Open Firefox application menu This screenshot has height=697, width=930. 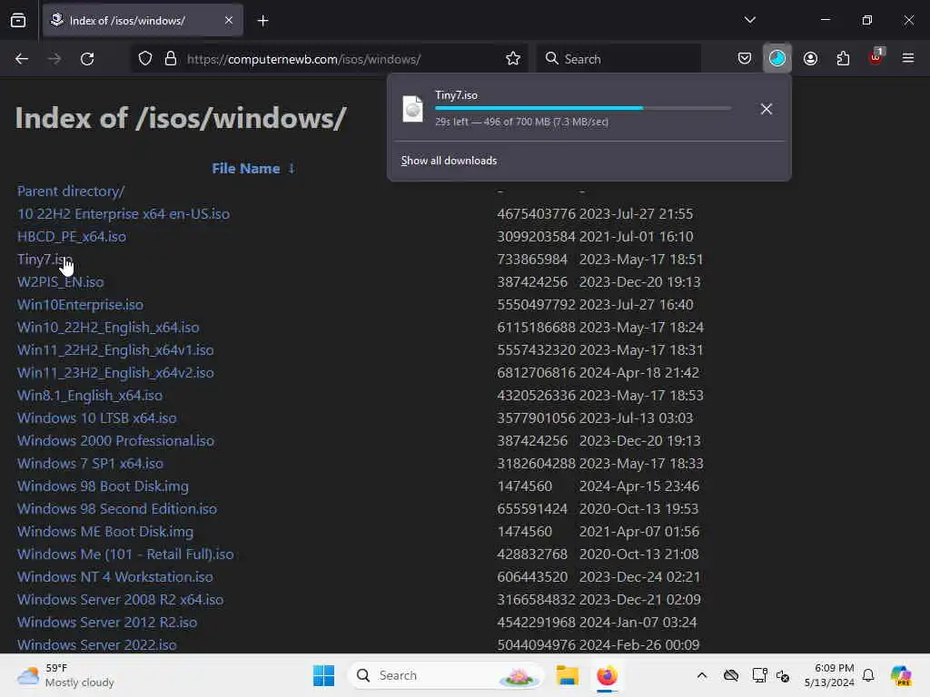pyautogui.click(x=908, y=59)
